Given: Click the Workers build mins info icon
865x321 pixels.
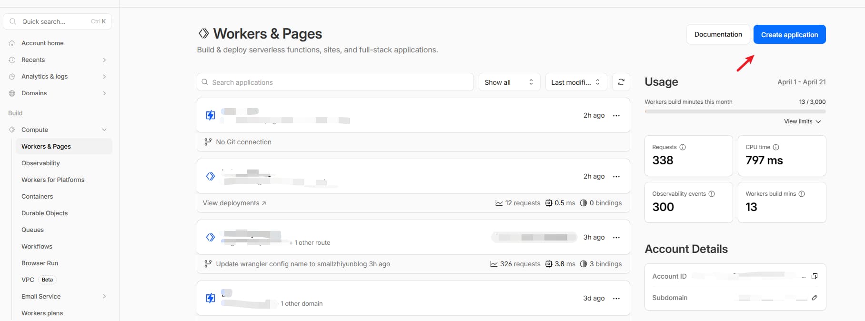Looking at the screenshot, I should click(801, 194).
